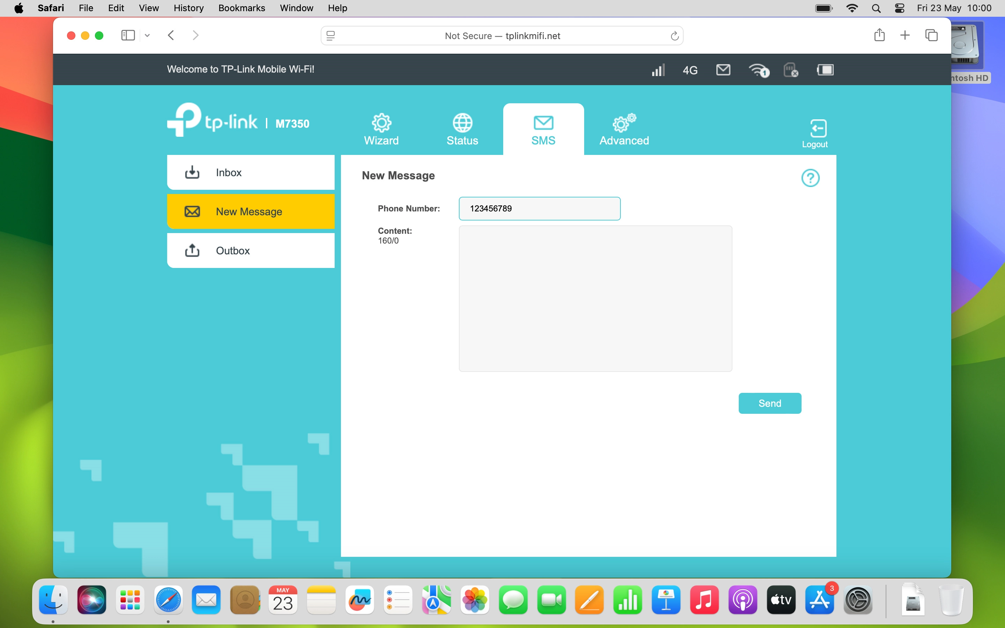
Task: Click the Phone Number input field
Action: (539, 208)
